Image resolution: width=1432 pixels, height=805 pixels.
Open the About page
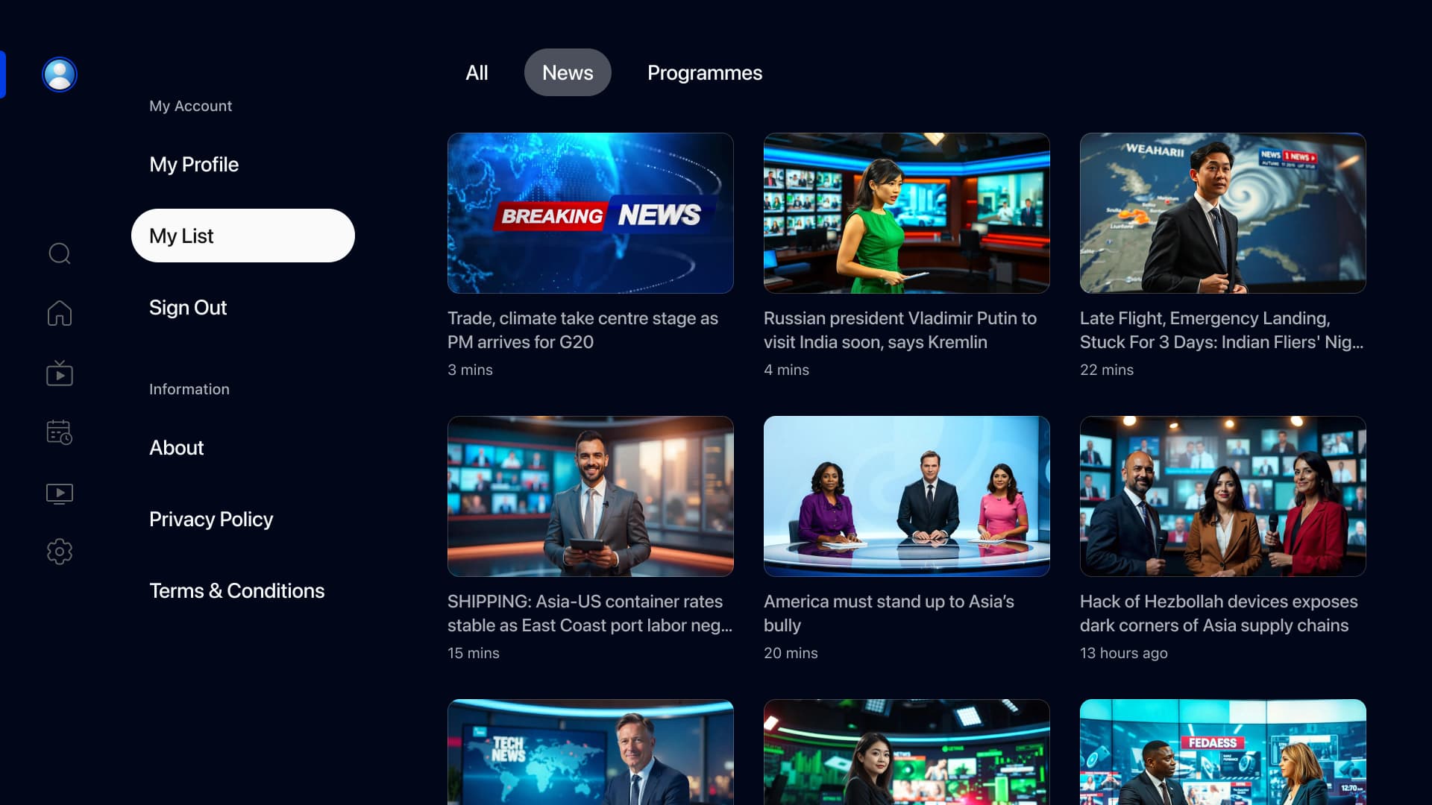[177, 447]
